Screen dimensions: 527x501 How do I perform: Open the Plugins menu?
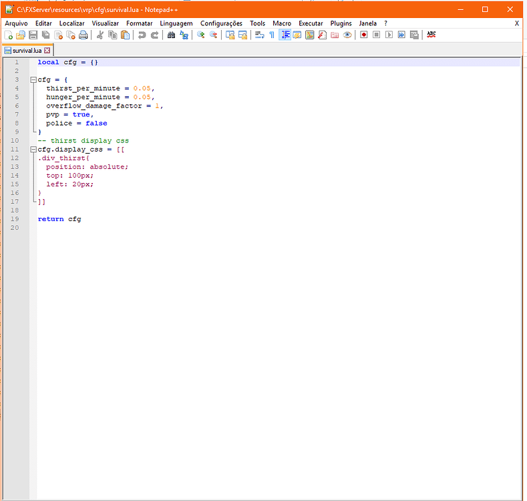[x=341, y=23]
